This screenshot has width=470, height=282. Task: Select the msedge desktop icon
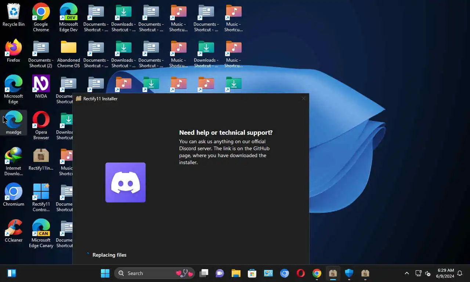pos(14,123)
